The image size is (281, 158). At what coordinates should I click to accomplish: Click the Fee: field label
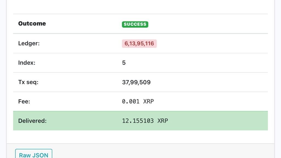click(x=24, y=101)
